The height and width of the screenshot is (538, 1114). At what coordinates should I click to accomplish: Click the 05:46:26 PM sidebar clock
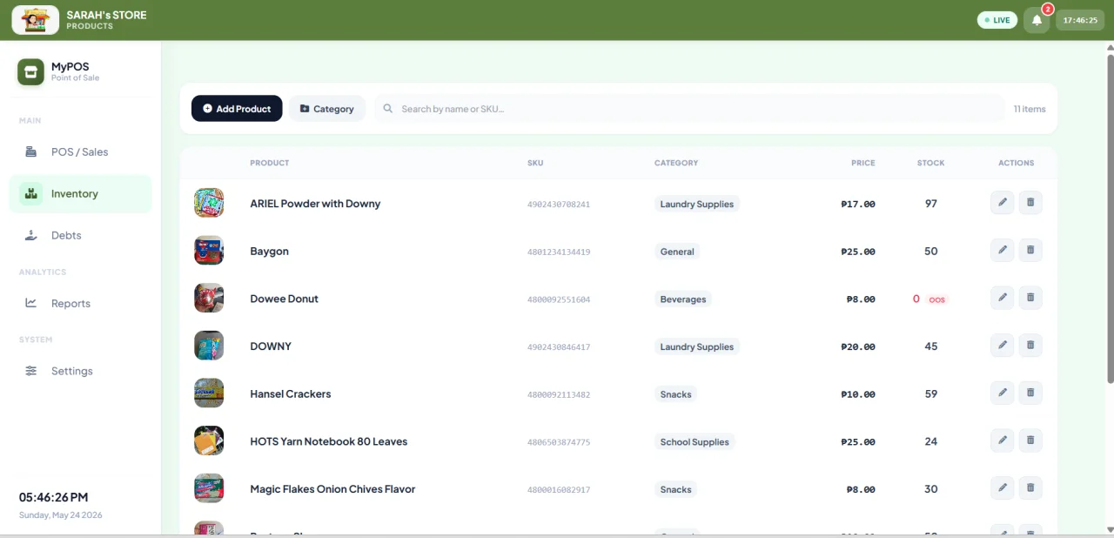click(54, 498)
